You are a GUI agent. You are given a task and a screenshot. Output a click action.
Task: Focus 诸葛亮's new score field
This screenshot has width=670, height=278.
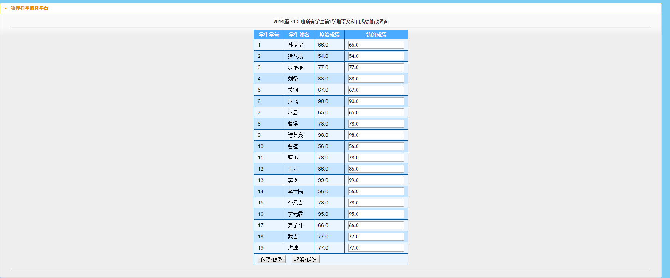pos(376,135)
